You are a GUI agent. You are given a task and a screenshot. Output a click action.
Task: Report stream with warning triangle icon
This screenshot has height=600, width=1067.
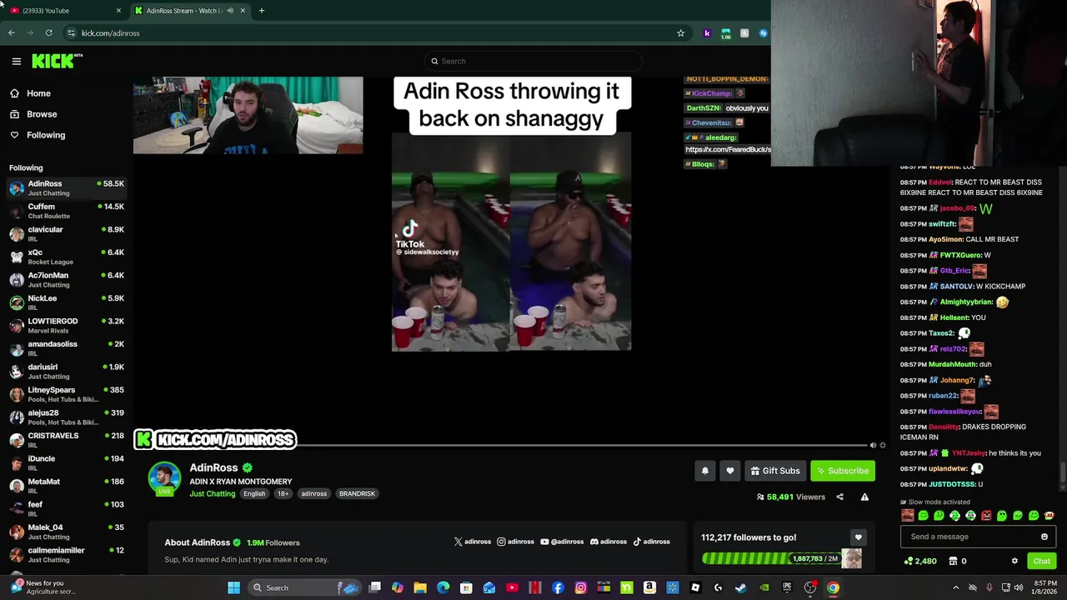(864, 497)
